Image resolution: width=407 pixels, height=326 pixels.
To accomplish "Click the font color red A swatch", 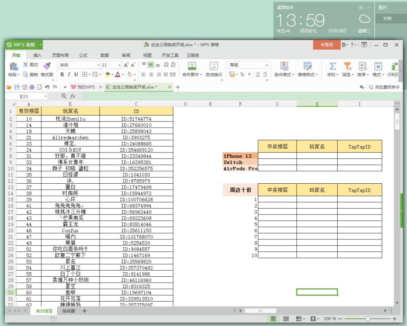I will click(x=118, y=75).
